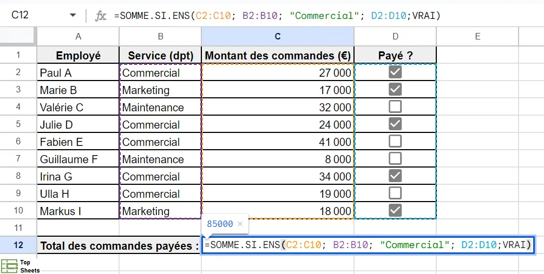
Task: Check the Payé checkbox for Ulla H
Action: 395,193
